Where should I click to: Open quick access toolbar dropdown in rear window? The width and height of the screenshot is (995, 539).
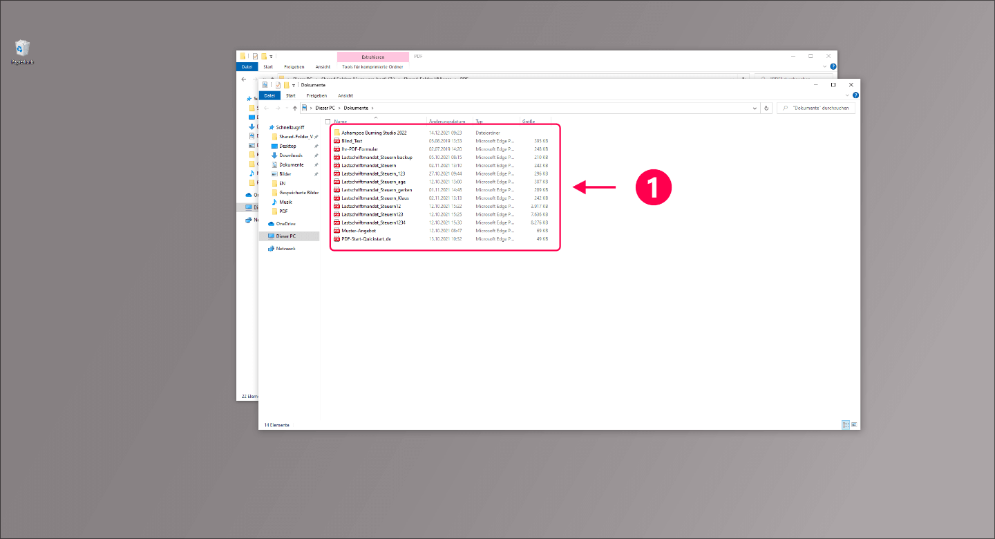pyautogui.click(x=271, y=57)
